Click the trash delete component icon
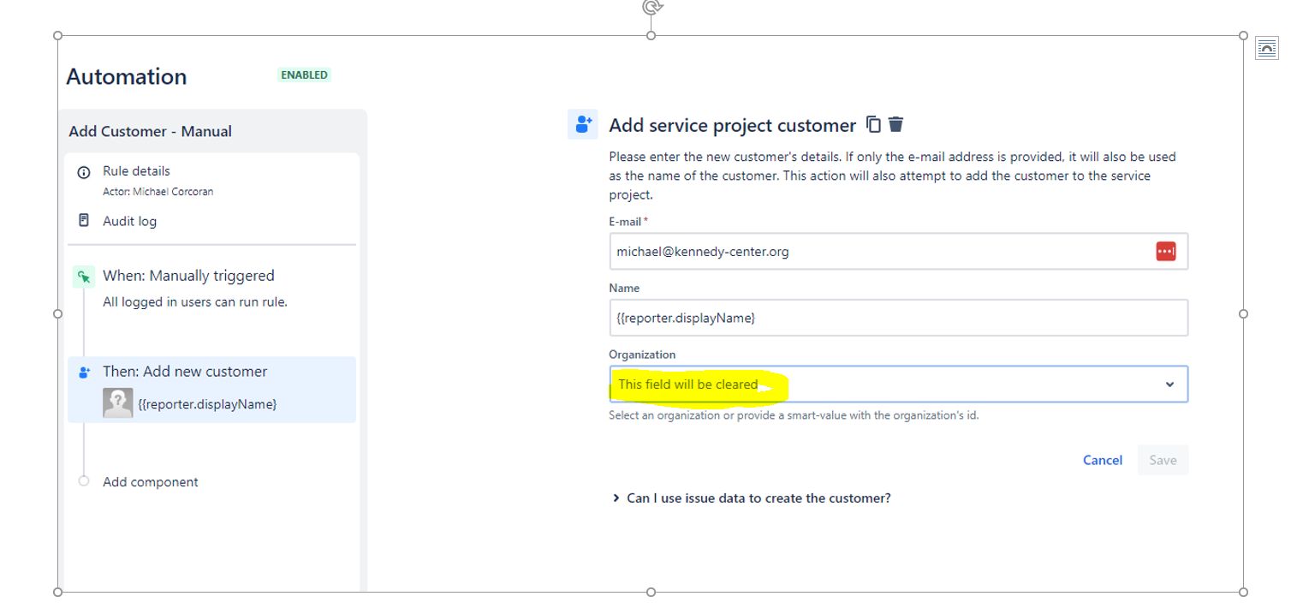Image resolution: width=1291 pixels, height=608 pixels. click(x=895, y=125)
